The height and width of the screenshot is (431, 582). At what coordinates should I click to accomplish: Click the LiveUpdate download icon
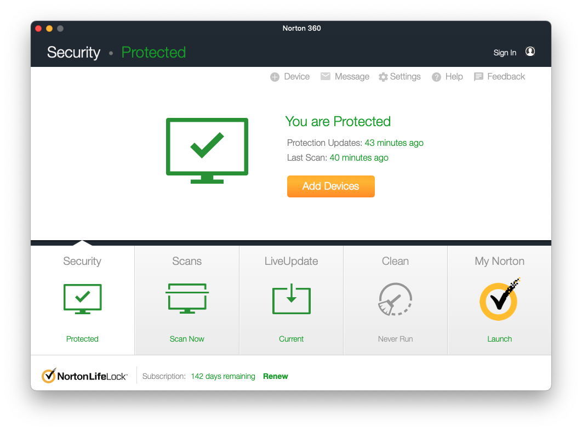point(292,299)
